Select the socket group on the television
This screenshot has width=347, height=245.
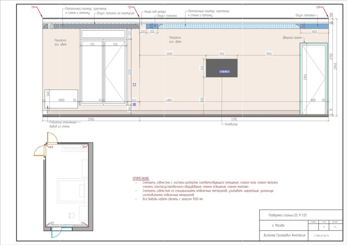coord(224,71)
